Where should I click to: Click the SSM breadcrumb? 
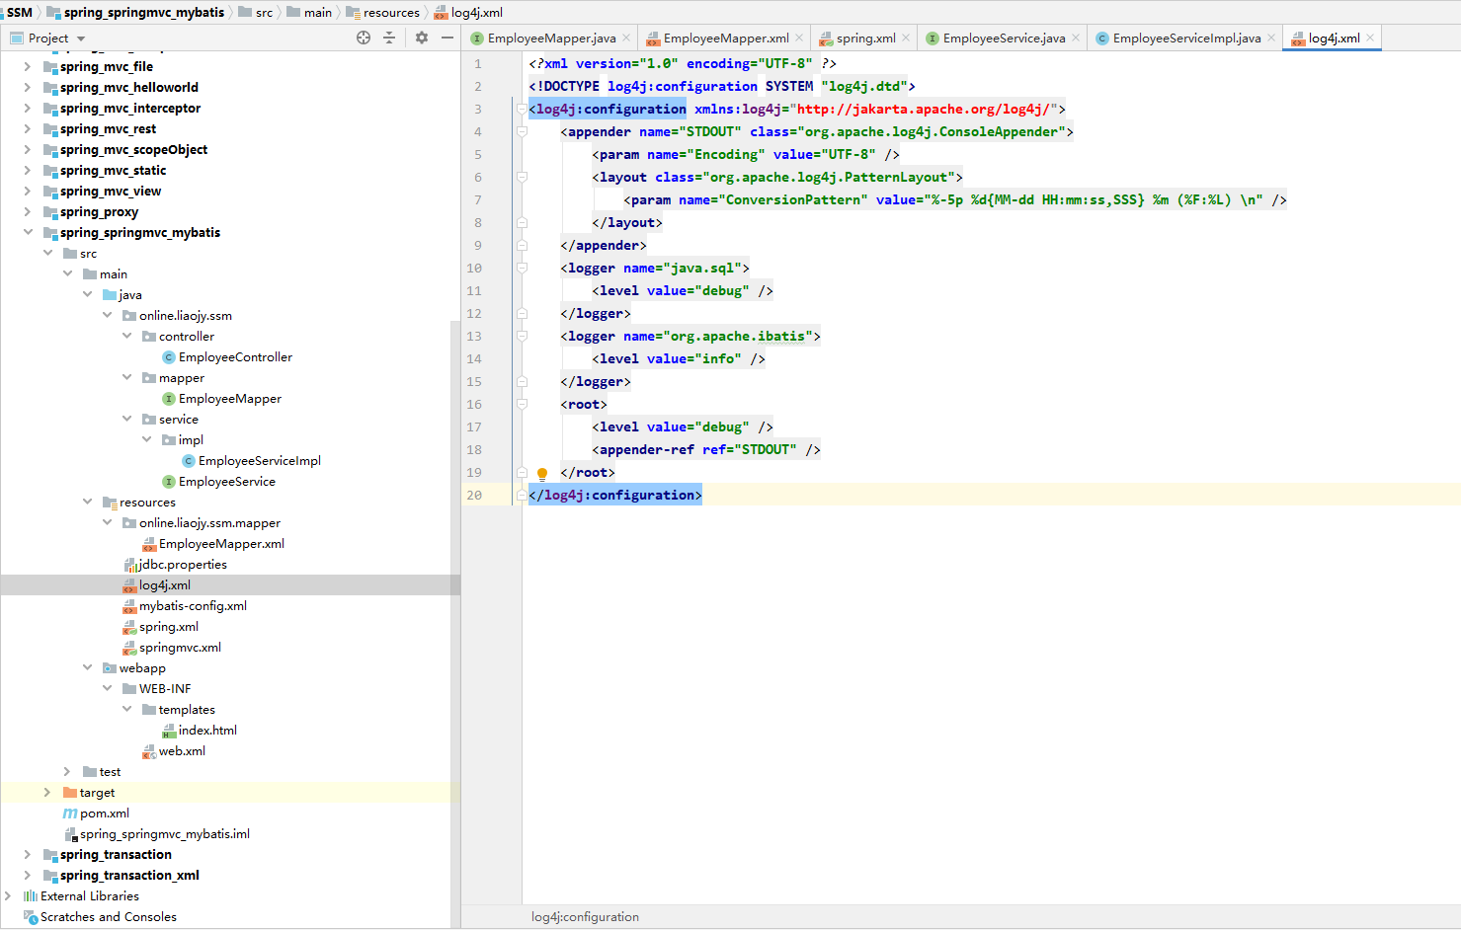tap(20, 12)
